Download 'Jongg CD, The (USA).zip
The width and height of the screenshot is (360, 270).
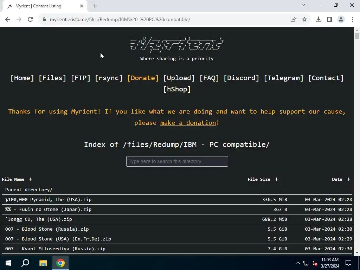pos(39,219)
